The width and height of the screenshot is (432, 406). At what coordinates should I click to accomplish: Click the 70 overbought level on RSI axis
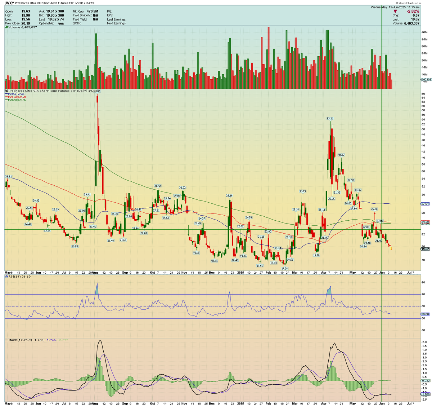[x=423, y=295]
